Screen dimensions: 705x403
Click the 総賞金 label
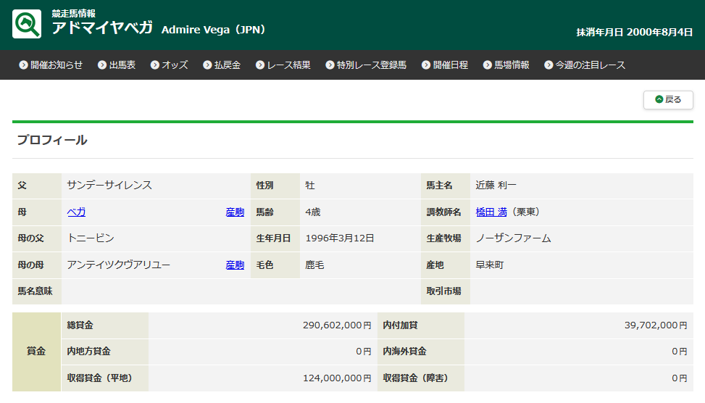click(x=80, y=325)
